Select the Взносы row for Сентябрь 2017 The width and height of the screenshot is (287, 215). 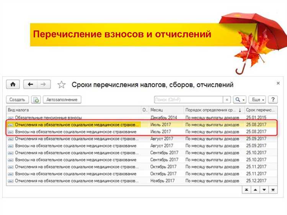coord(142,160)
